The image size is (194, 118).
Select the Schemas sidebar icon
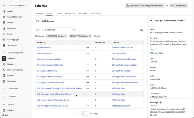click(4, 58)
